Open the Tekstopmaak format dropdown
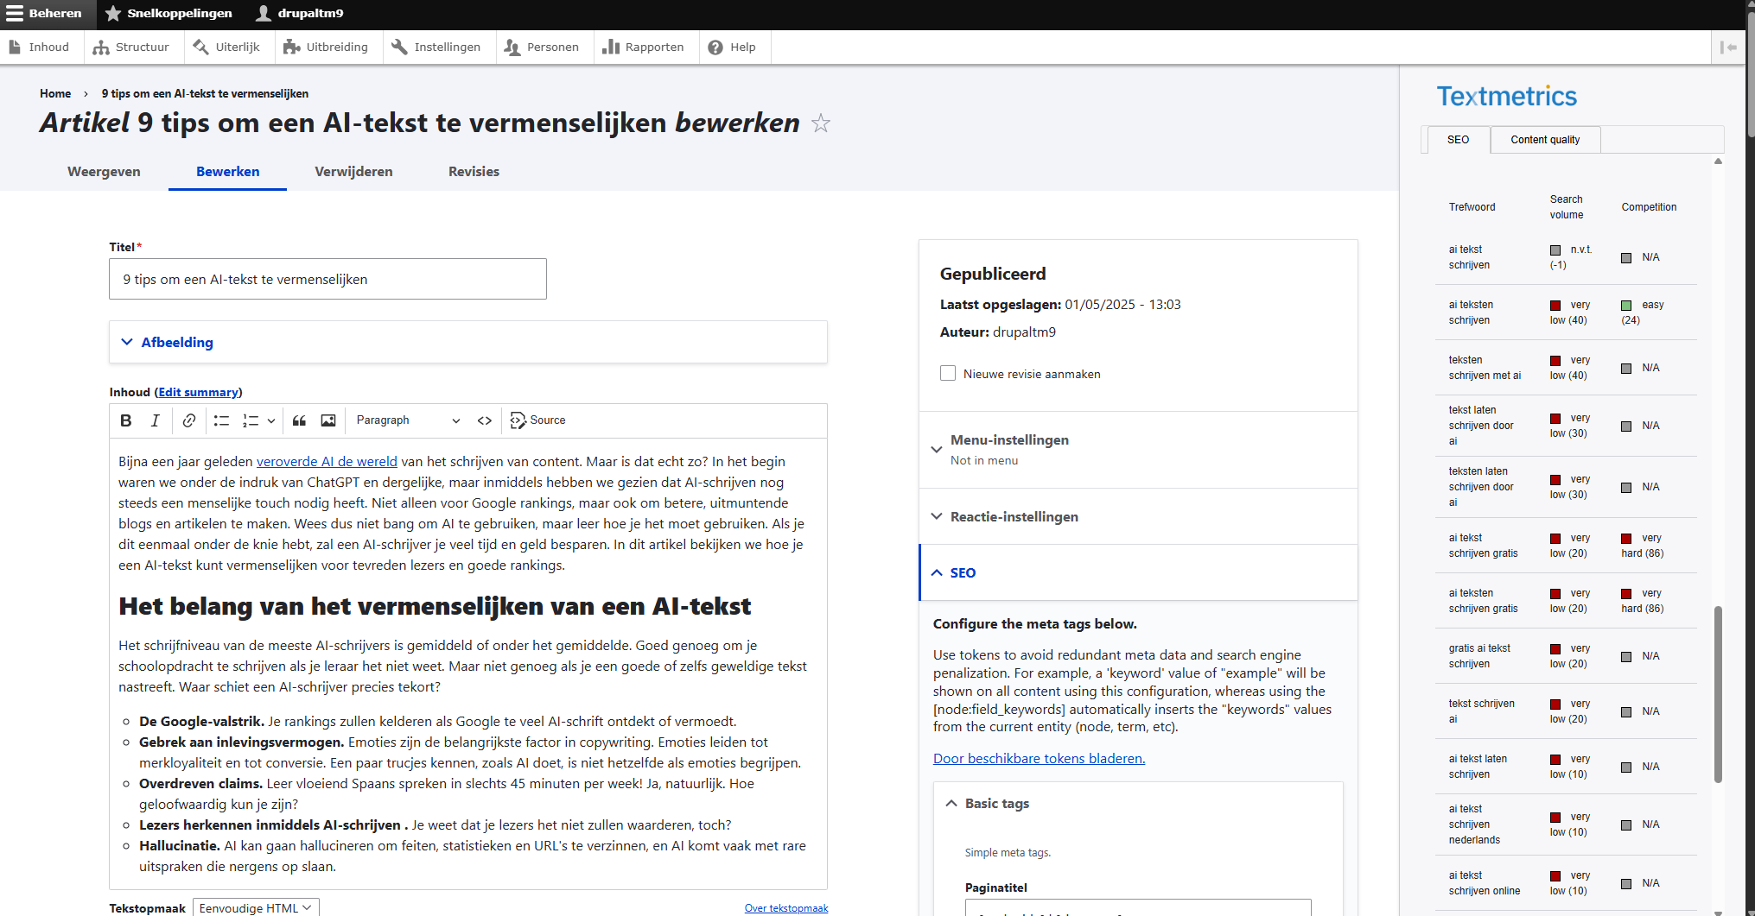The width and height of the screenshot is (1755, 916). click(x=255, y=907)
